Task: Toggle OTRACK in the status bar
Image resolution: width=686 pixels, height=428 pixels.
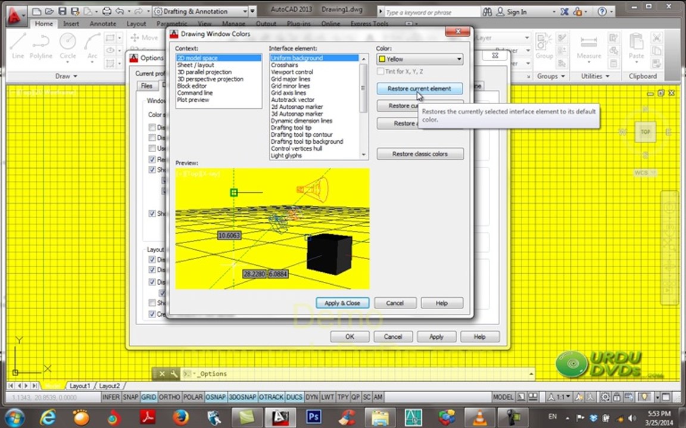Action: pyautogui.click(x=272, y=397)
